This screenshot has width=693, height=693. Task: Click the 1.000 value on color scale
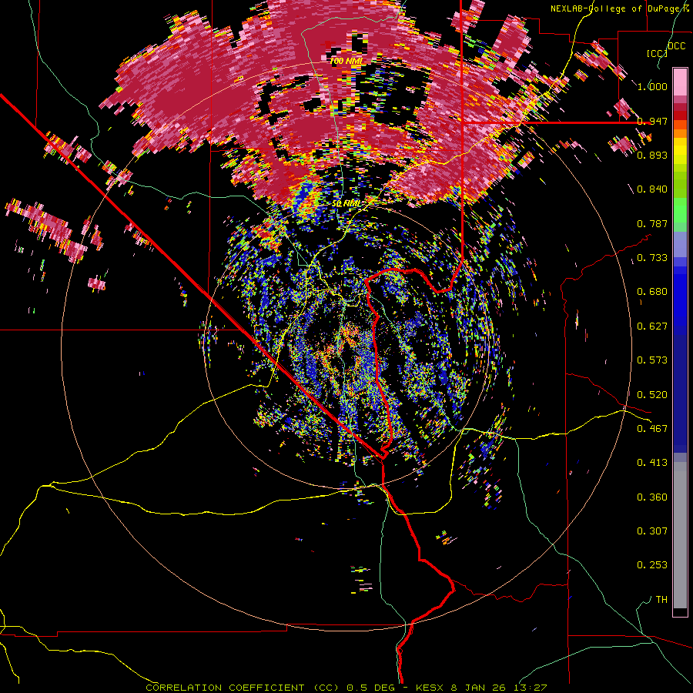pos(652,86)
